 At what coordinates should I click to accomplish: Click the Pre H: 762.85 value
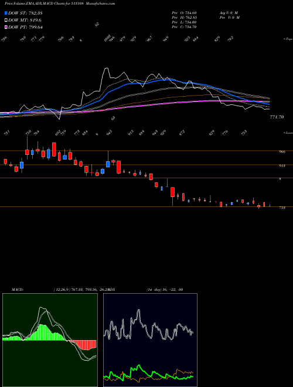tap(184, 18)
